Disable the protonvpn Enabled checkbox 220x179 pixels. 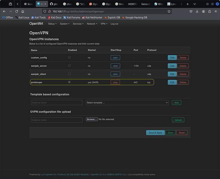(69, 82)
